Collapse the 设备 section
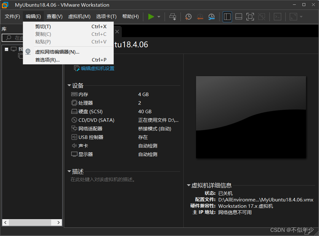The image size is (319, 236). [69, 86]
